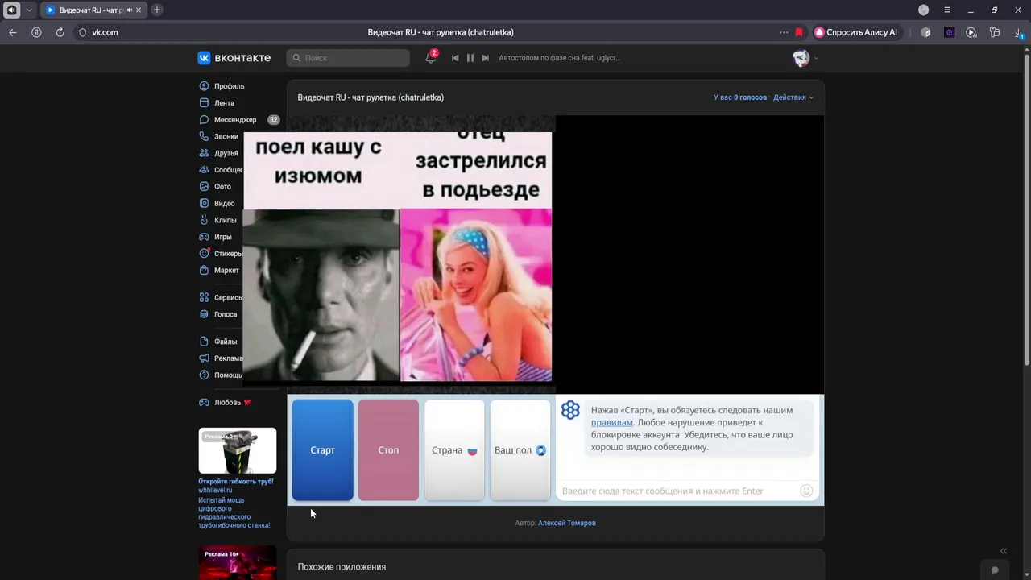The width and height of the screenshot is (1031, 580).
Task: Reload the browser page
Action: coord(60,32)
